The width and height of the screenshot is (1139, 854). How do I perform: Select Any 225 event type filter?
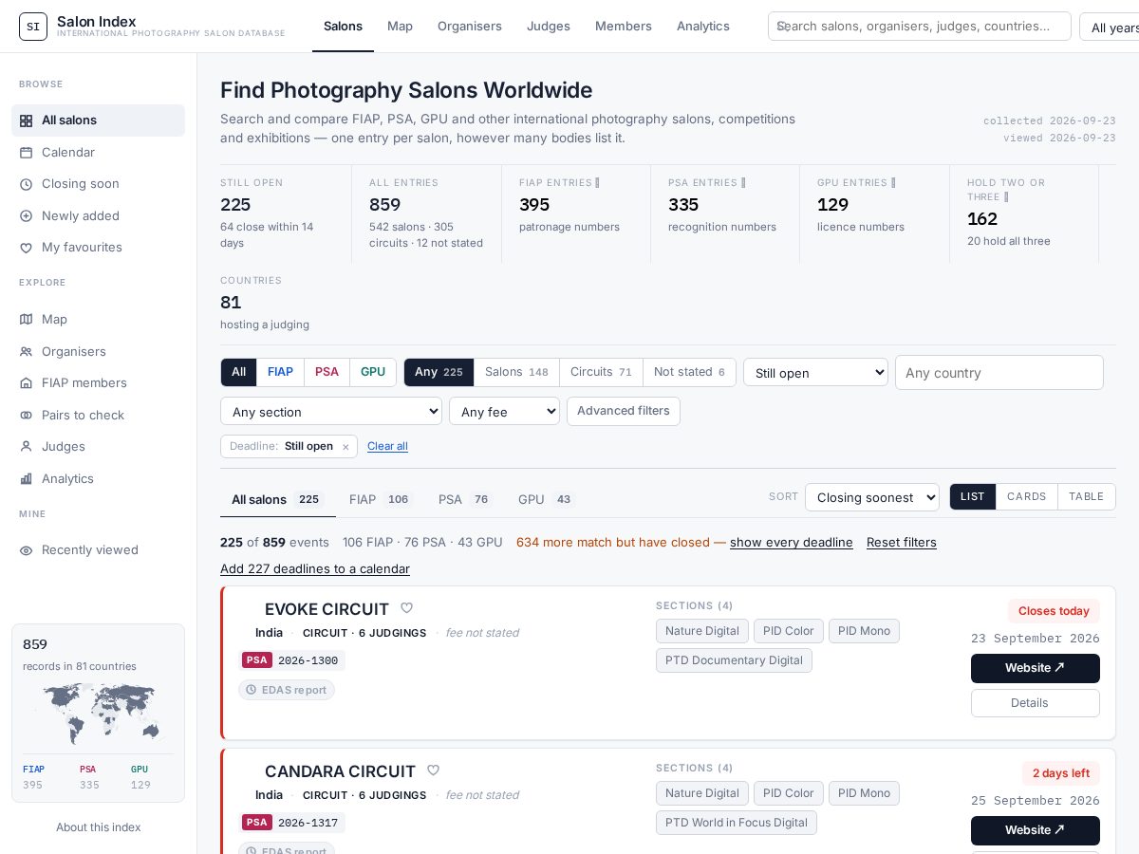pos(439,372)
